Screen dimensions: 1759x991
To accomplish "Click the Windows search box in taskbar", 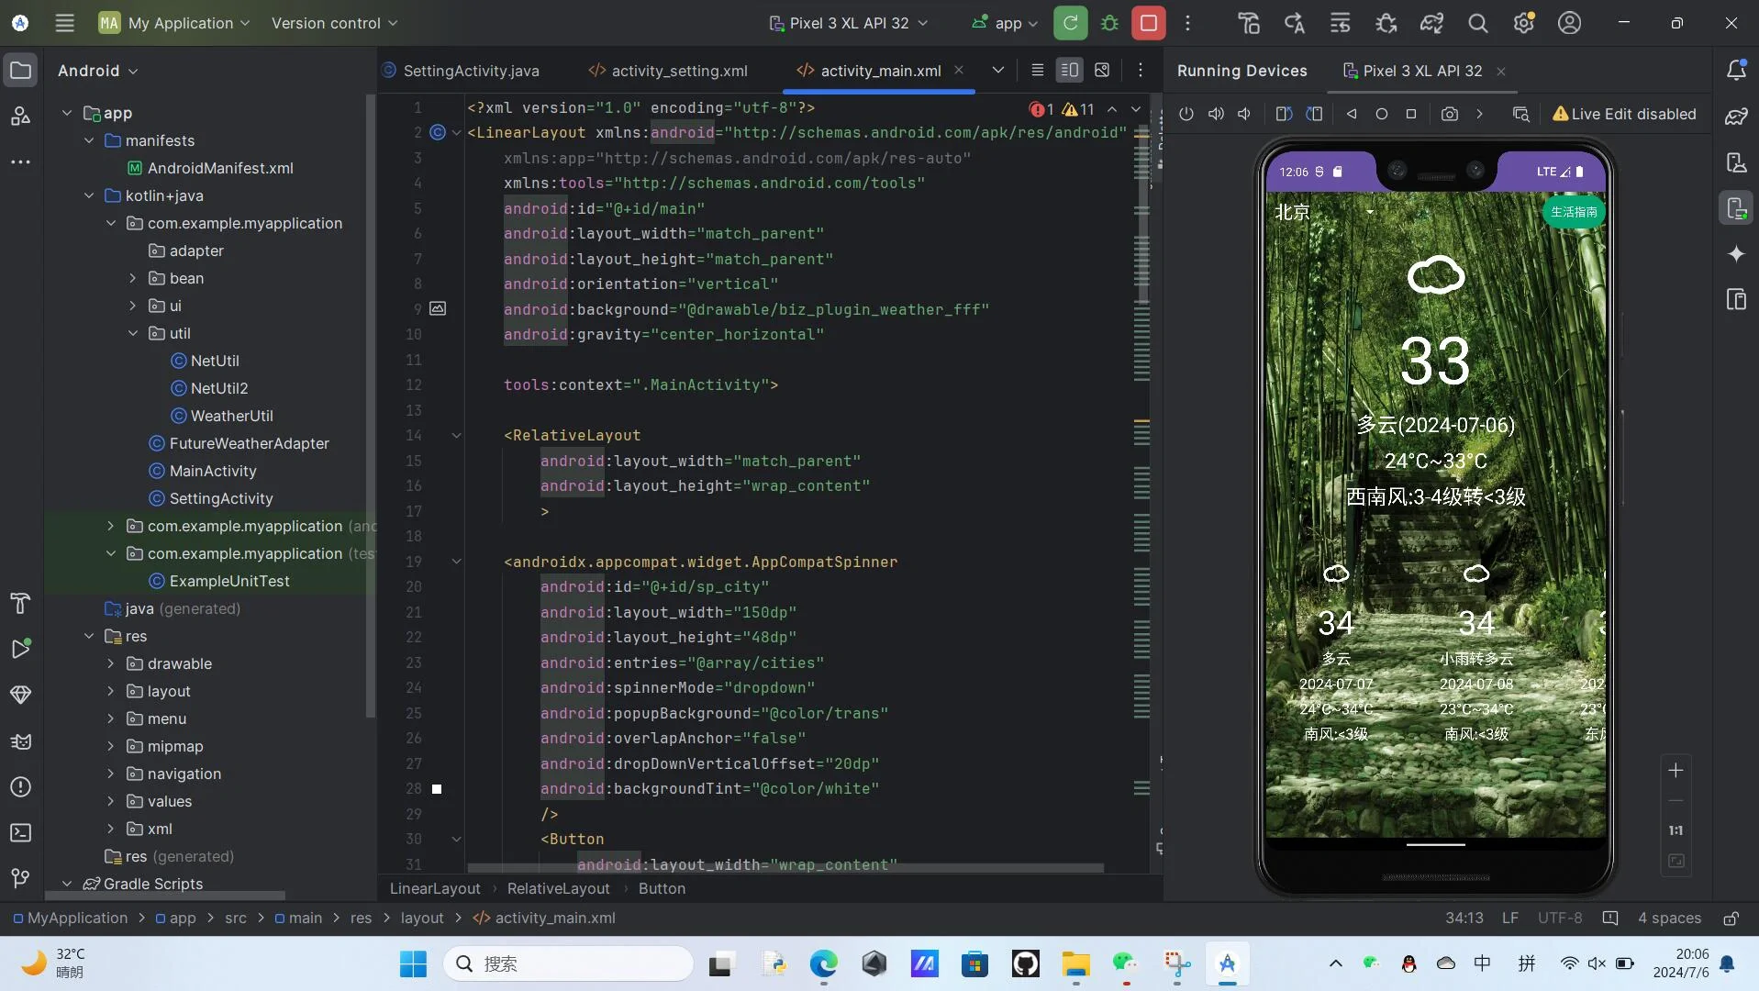I will (569, 963).
